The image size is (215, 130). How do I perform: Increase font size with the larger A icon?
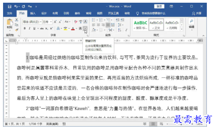point(55,22)
